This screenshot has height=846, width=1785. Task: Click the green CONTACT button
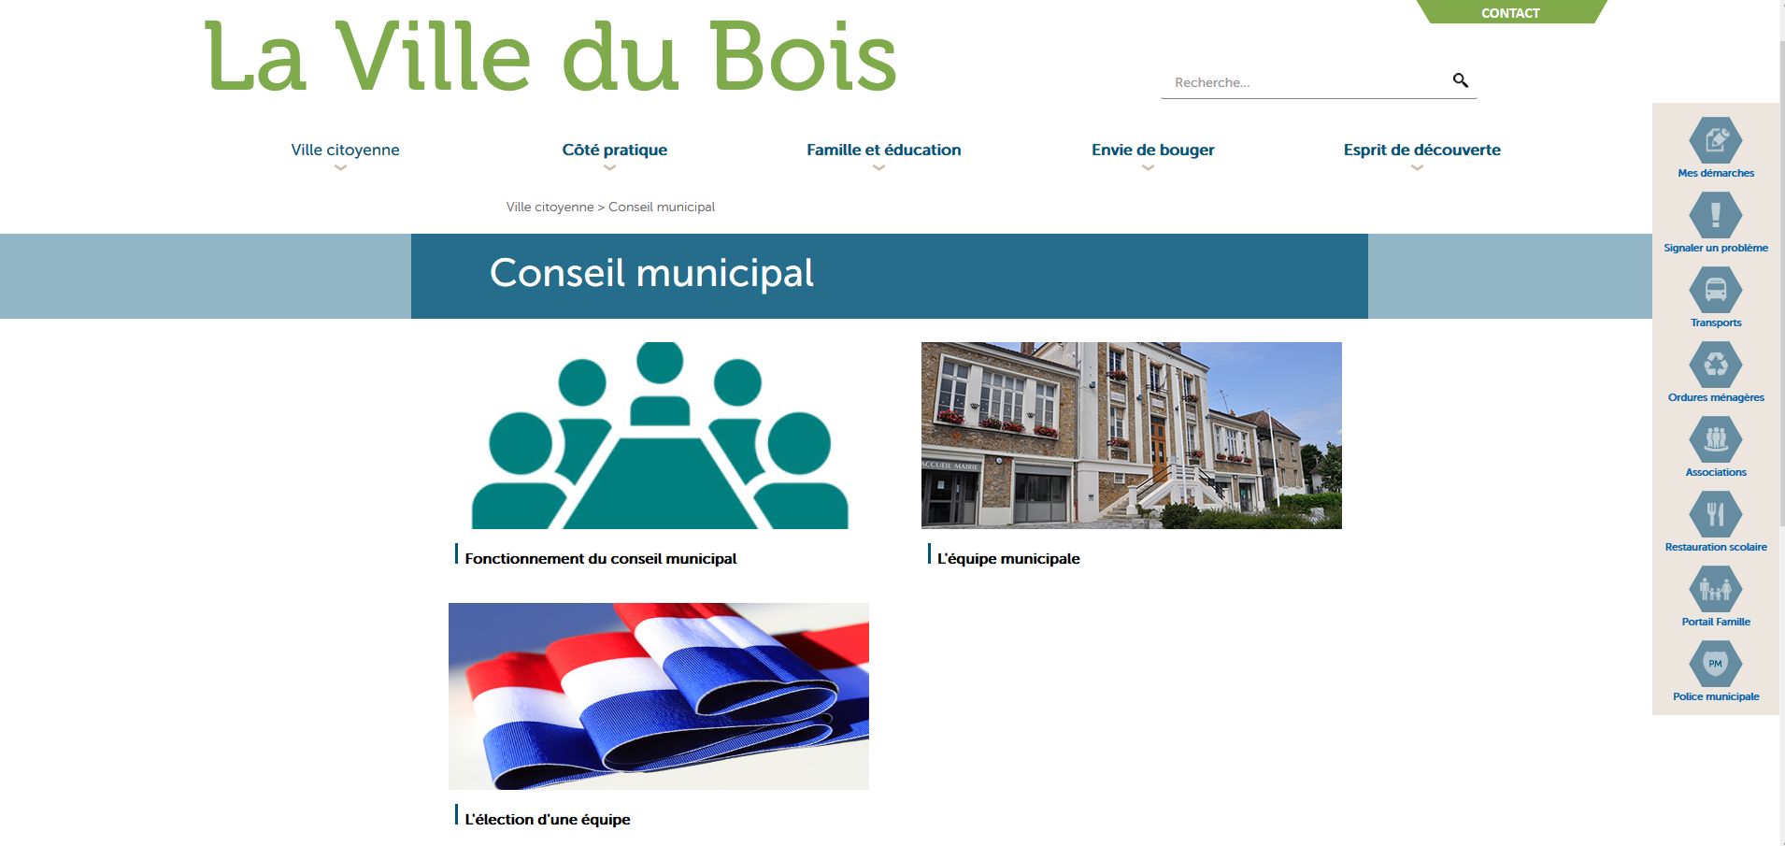click(x=1509, y=12)
